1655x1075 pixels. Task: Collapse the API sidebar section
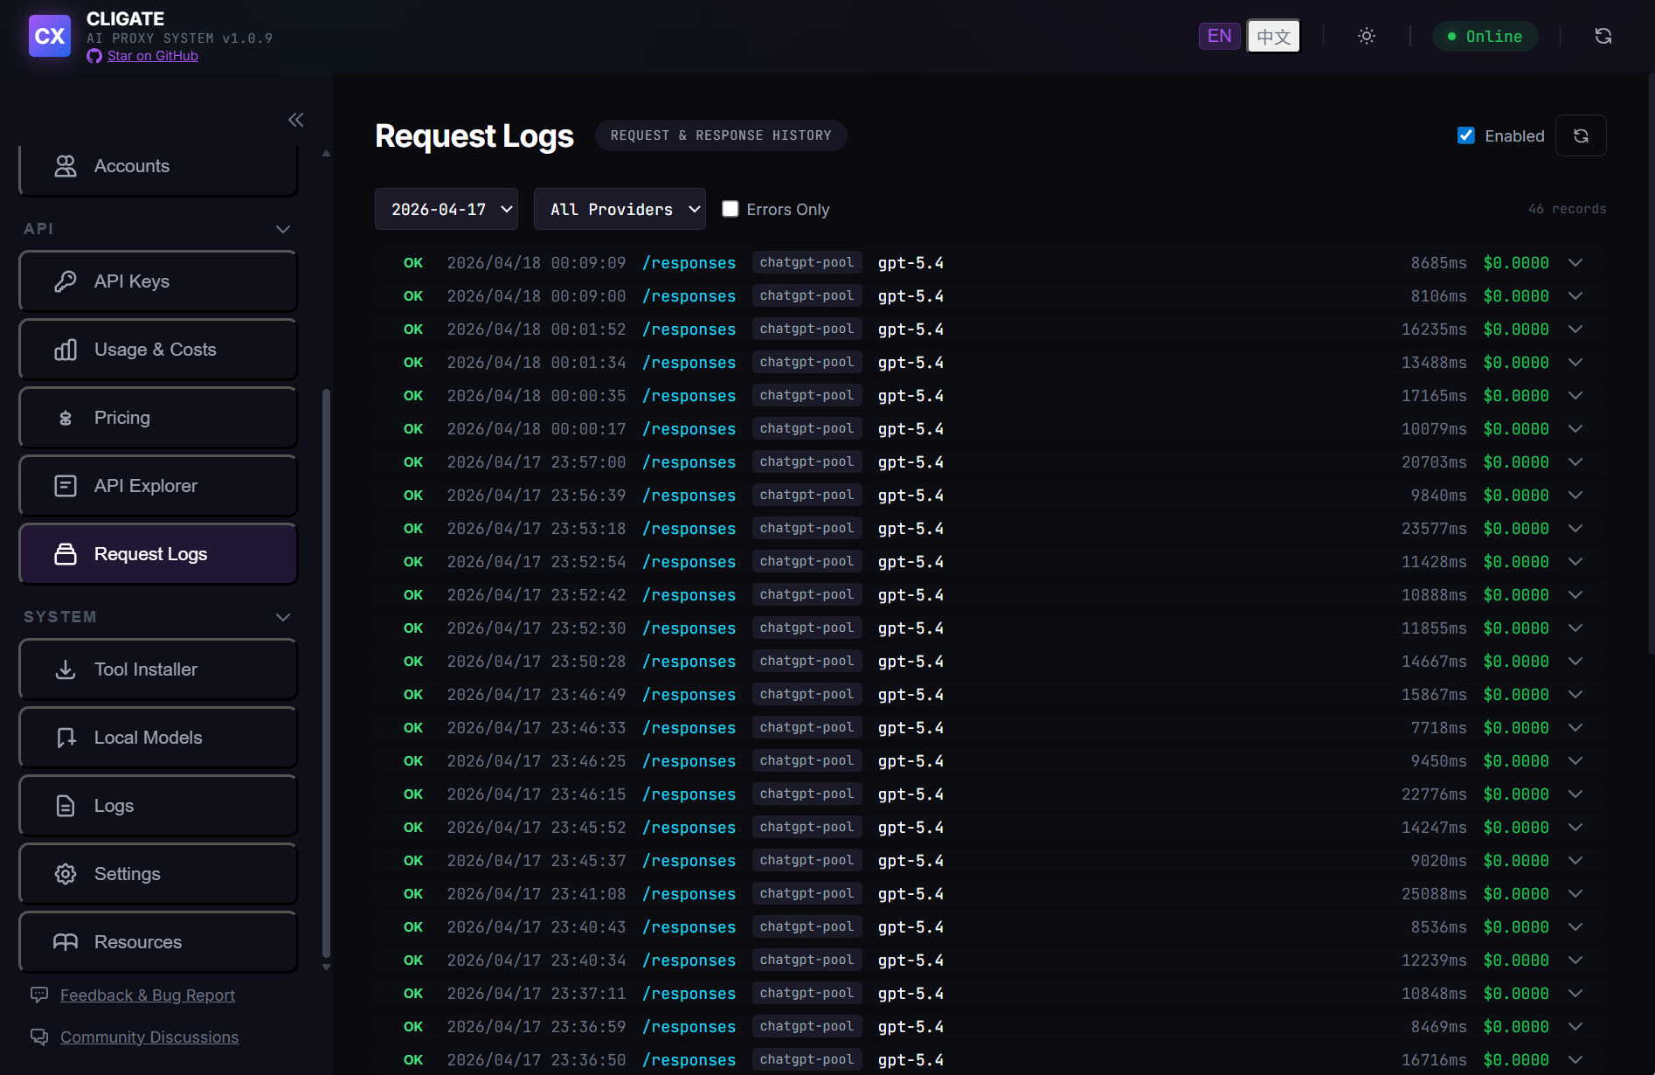click(283, 229)
